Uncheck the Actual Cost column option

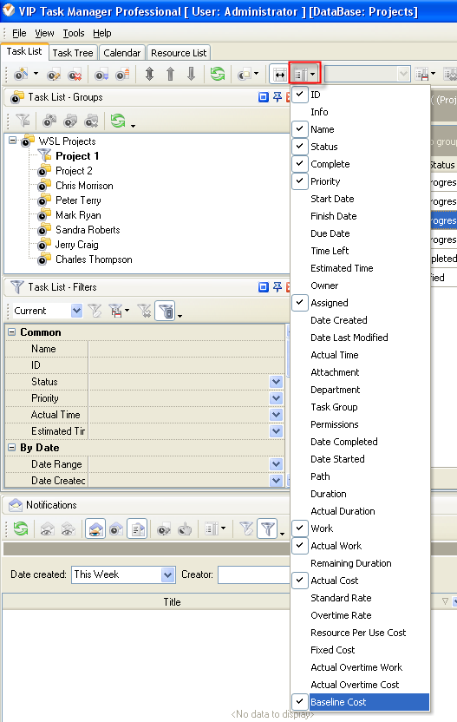(x=299, y=581)
